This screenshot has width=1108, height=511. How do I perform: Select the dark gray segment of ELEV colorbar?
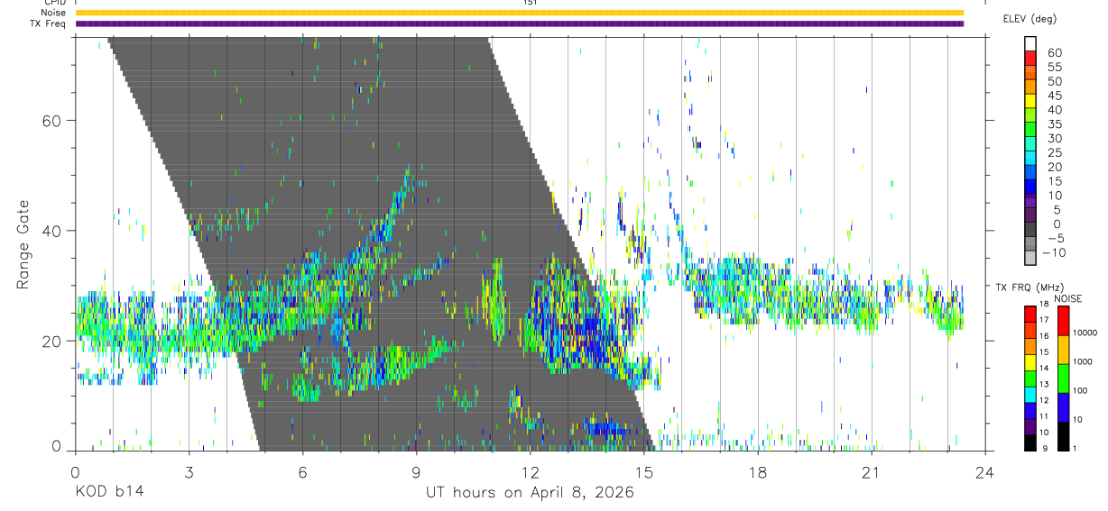(1030, 229)
